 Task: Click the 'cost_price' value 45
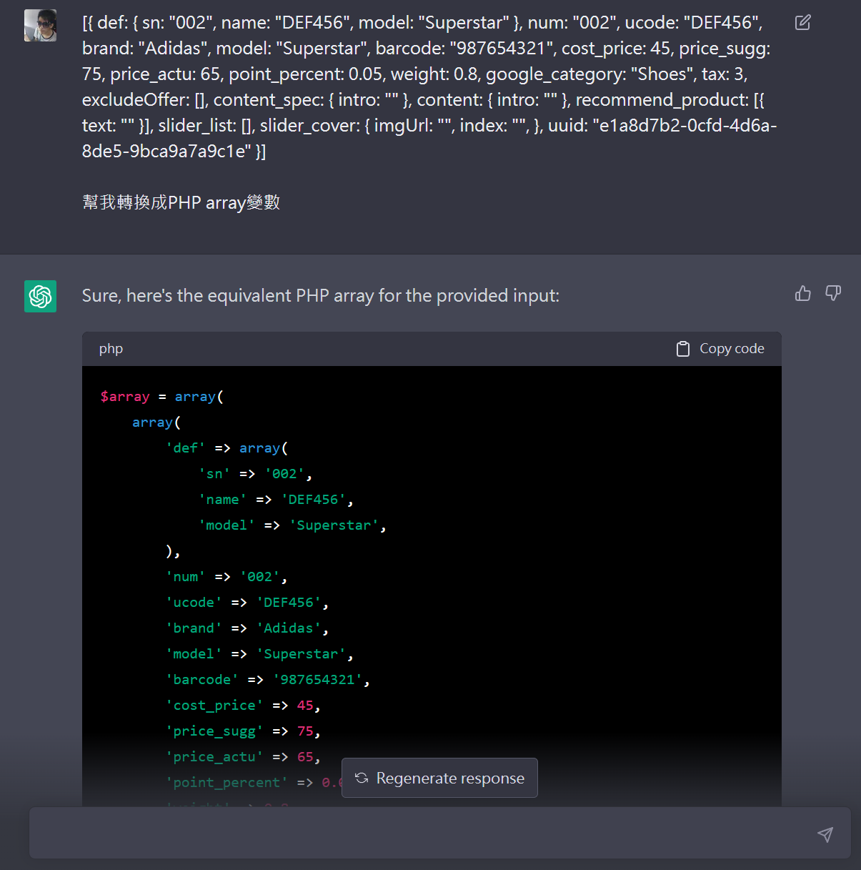[305, 706]
